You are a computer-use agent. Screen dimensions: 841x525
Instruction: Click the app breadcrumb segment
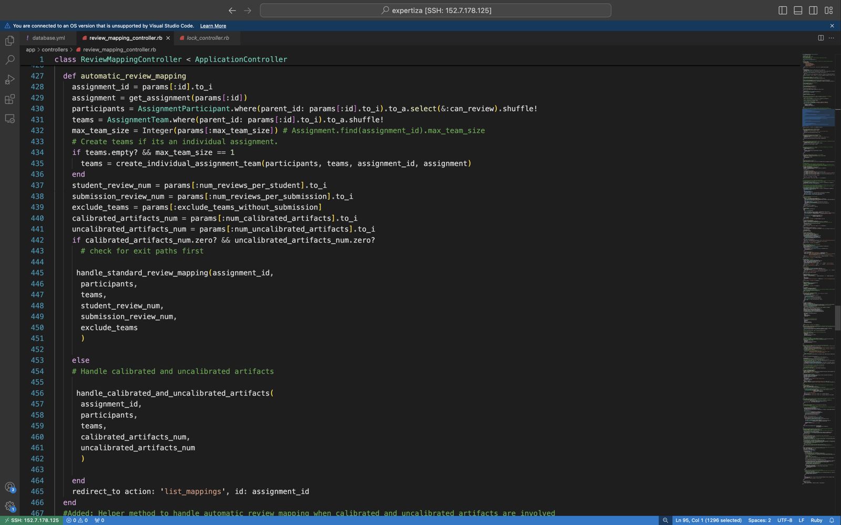(30, 50)
